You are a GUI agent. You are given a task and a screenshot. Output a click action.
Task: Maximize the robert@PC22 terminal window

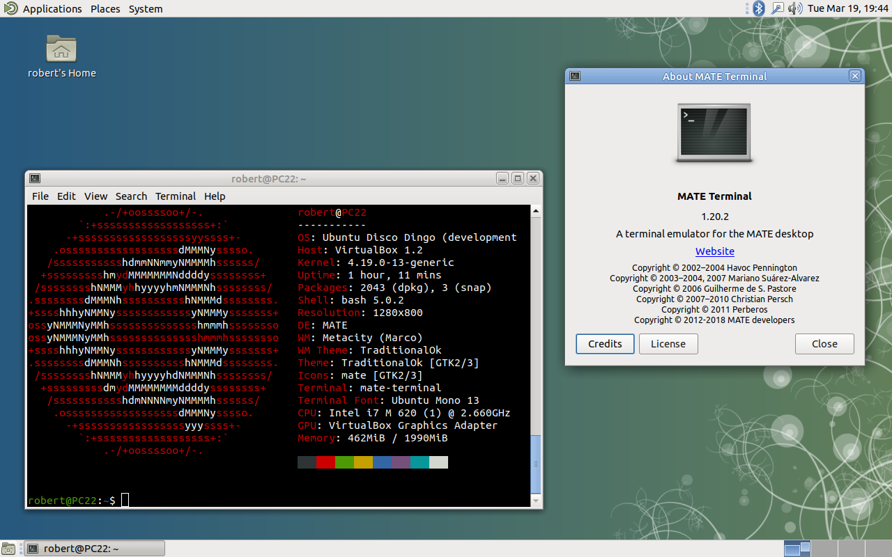click(x=518, y=179)
